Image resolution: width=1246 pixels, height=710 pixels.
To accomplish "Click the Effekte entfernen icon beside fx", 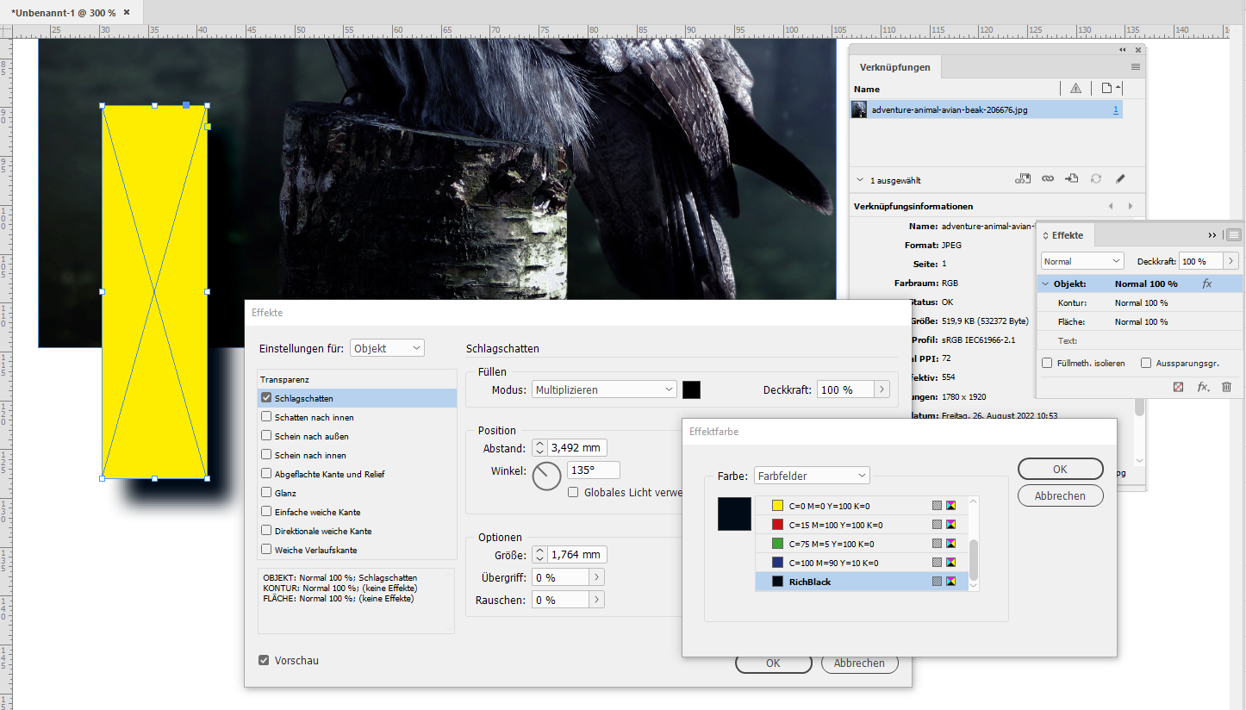I will (1177, 387).
